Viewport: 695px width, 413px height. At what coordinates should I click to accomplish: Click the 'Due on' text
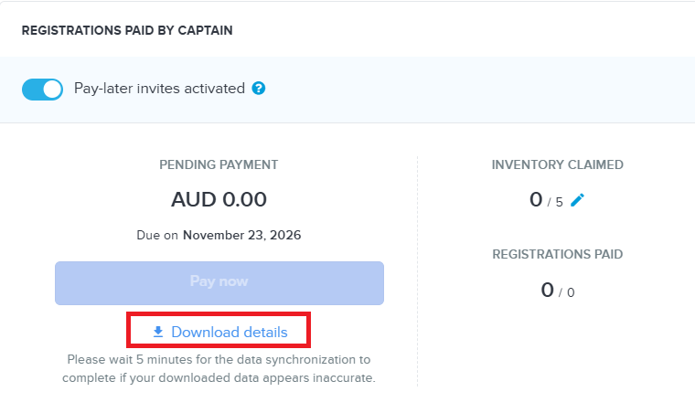(x=157, y=235)
